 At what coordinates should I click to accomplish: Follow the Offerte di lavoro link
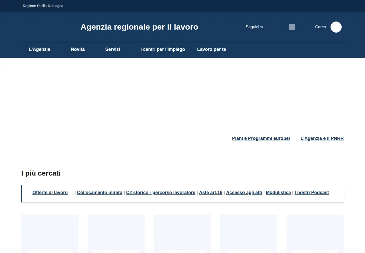coord(50,193)
